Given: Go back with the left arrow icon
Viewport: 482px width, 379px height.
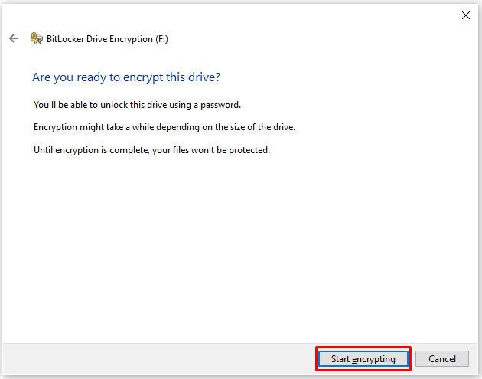Looking at the screenshot, I should point(14,38).
